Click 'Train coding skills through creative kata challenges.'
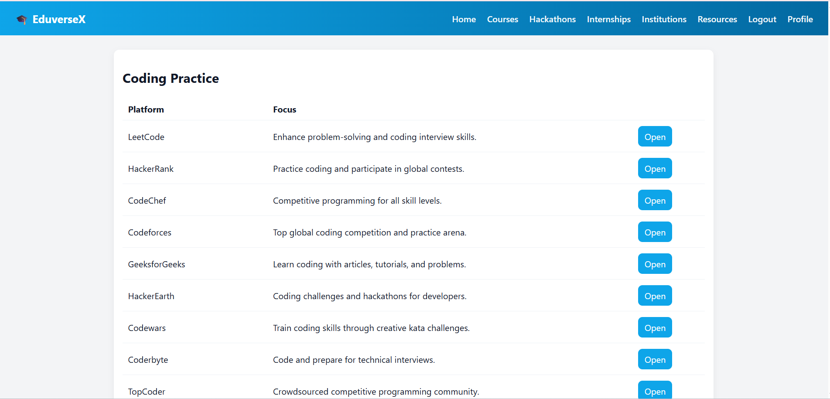This screenshot has width=830, height=399. pos(371,328)
